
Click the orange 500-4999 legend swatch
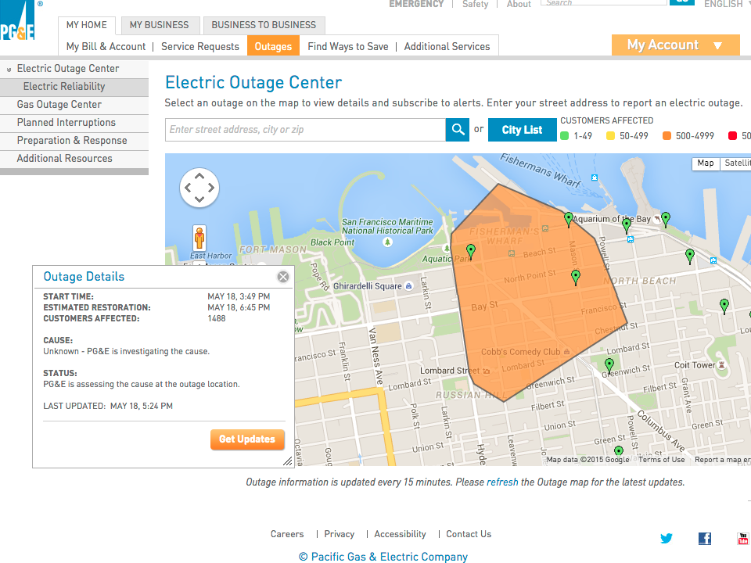(x=667, y=136)
